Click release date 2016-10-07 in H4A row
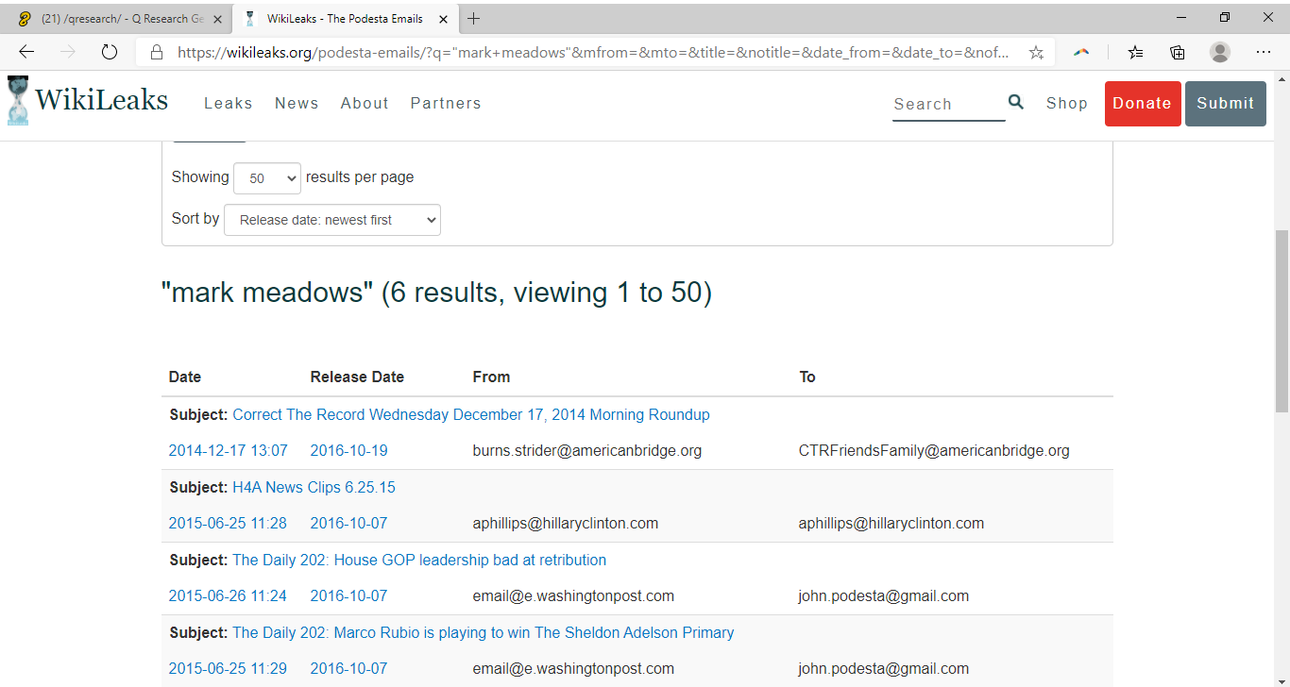1290x687 pixels. click(348, 524)
